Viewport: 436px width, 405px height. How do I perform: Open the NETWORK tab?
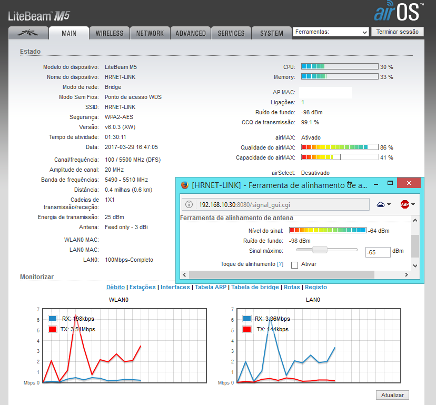(x=150, y=33)
